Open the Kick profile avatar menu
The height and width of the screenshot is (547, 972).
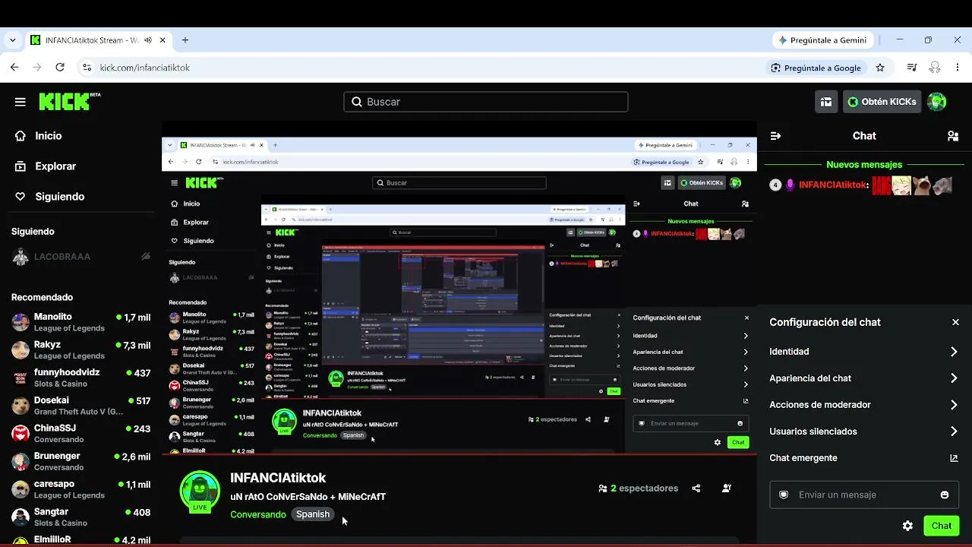click(937, 102)
